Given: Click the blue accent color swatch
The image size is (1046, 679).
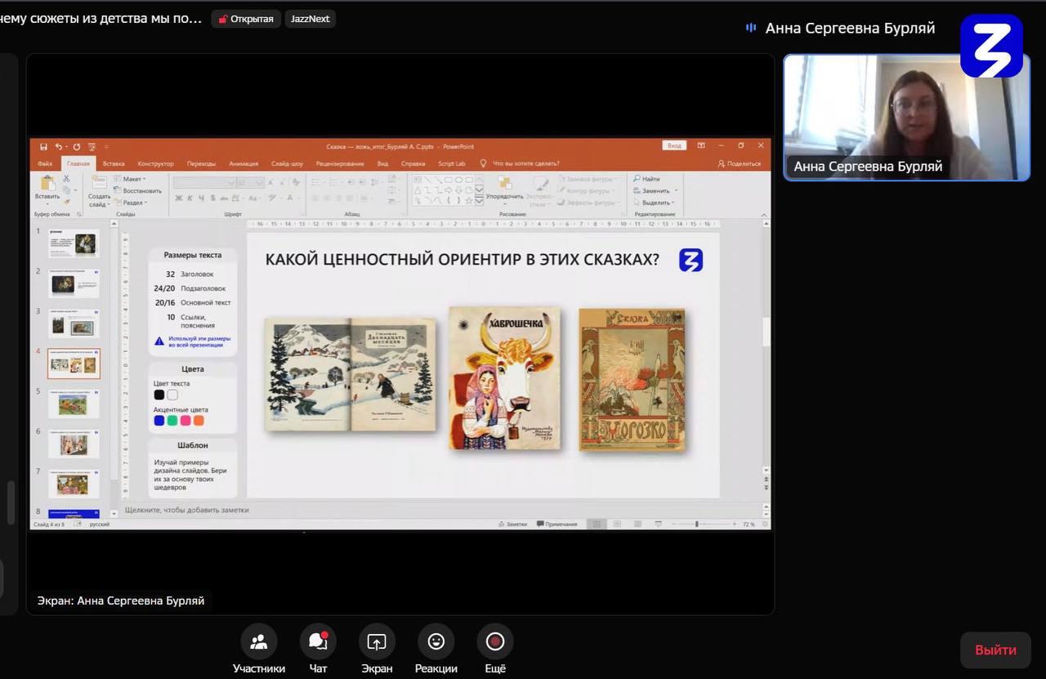Looking at the screenshot, I should click(x=159, y=421).
